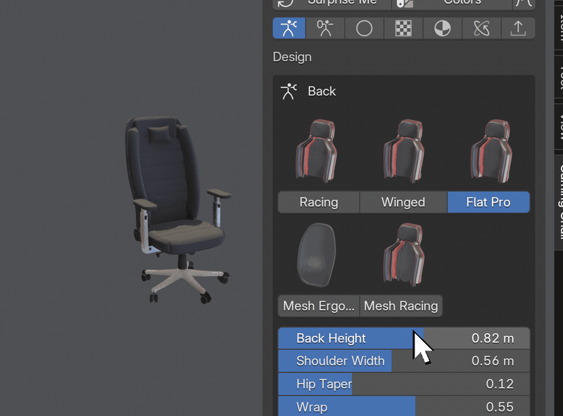Pick the Mesh Racing chair back preview image
Screen dimensions: 563x416
(x=404, y=254)
